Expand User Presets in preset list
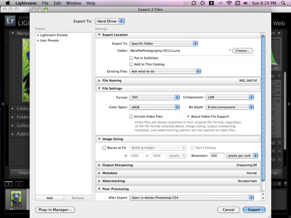 click(x=38, y=40)
